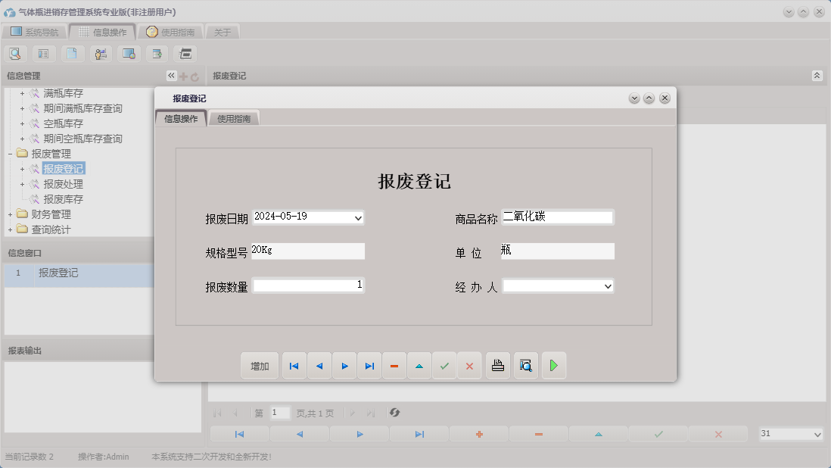Confirm the entry with the green check icon
The height and width of the screenshot is (468, 831).
pyautogui.click(x=444, y=365)
